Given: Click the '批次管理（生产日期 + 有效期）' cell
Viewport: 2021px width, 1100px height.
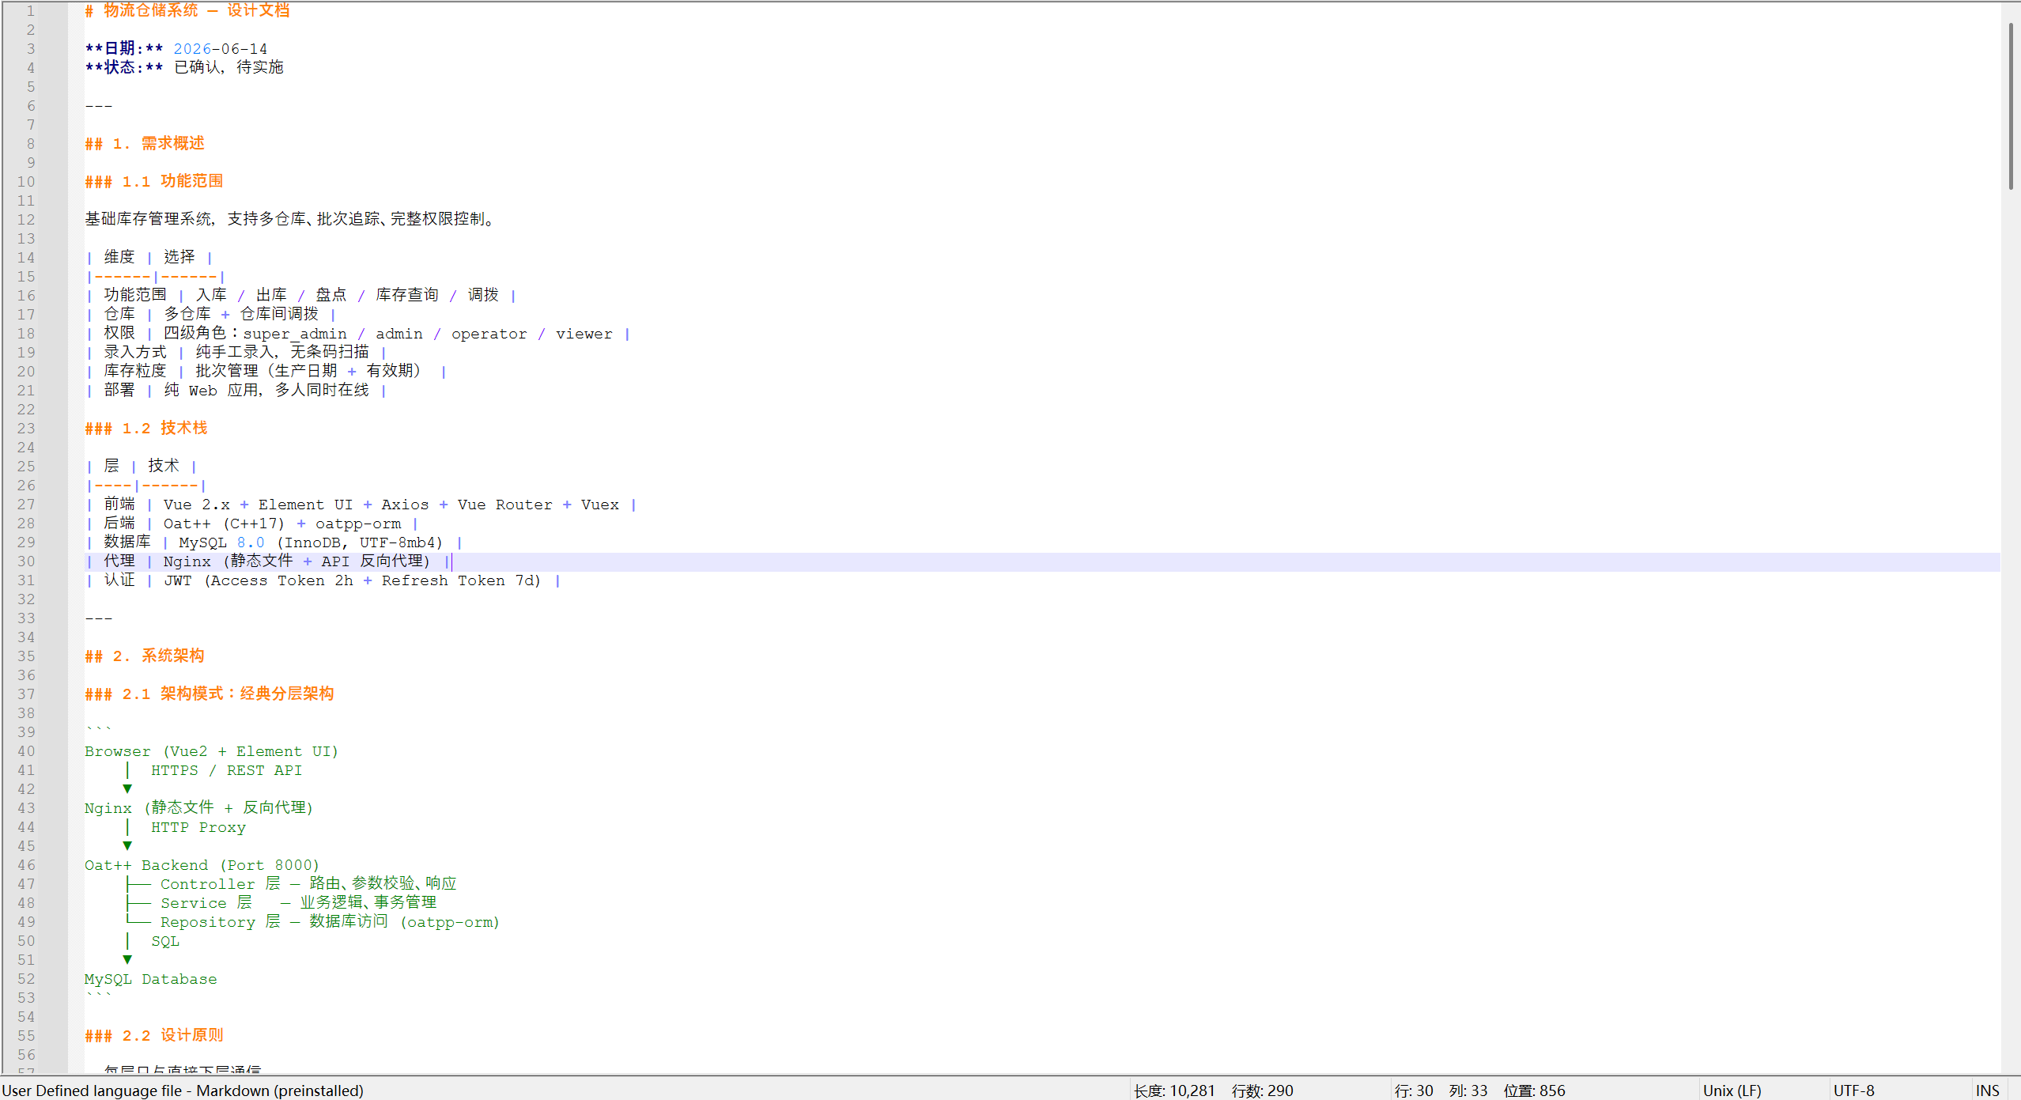Looking at the screenshot, I should point(312,372).
